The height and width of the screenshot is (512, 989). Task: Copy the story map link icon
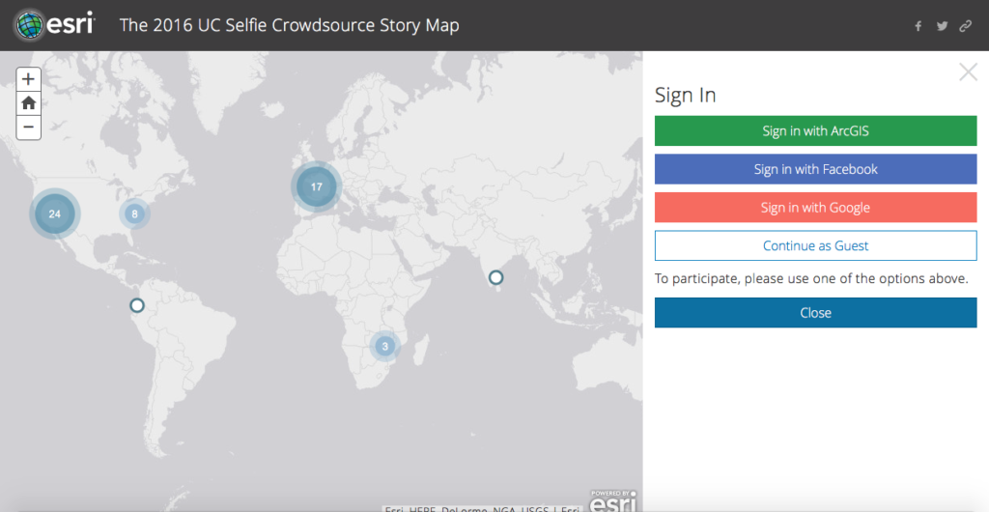click(966, 26)
